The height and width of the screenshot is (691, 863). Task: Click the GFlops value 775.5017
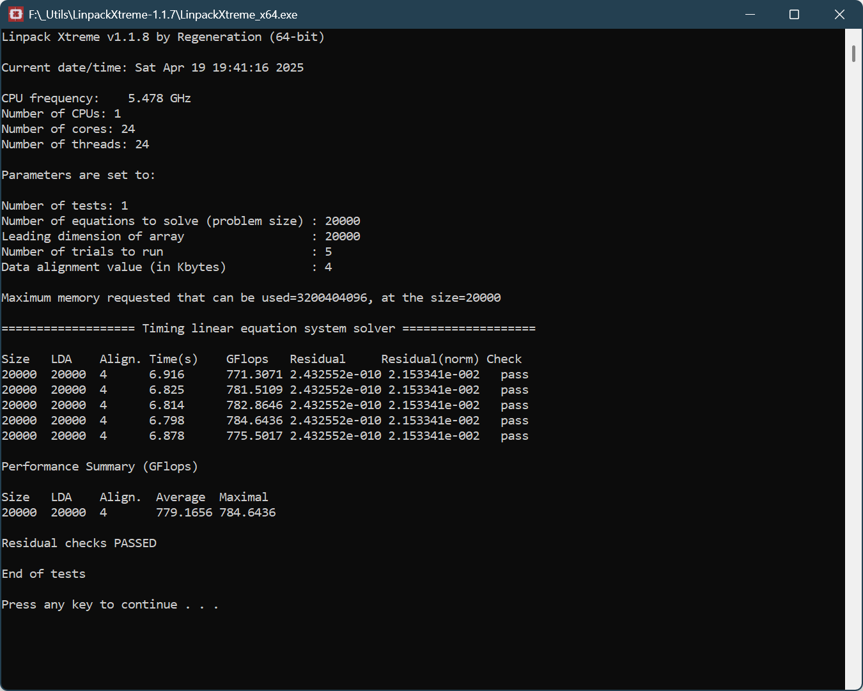click(x=254, y=436)
